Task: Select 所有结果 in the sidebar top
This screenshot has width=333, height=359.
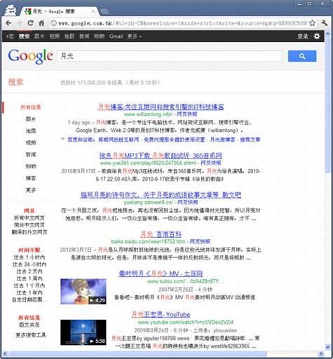Action: (31, 107)
